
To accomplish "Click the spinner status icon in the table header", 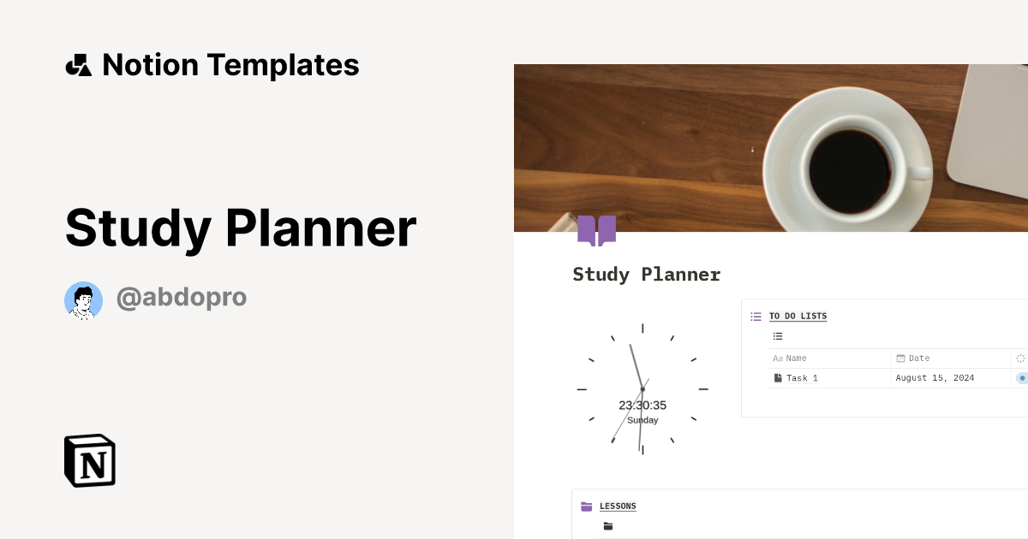I will 1019,358.
